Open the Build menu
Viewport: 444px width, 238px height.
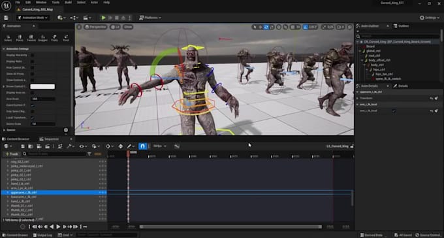[69, 2]
